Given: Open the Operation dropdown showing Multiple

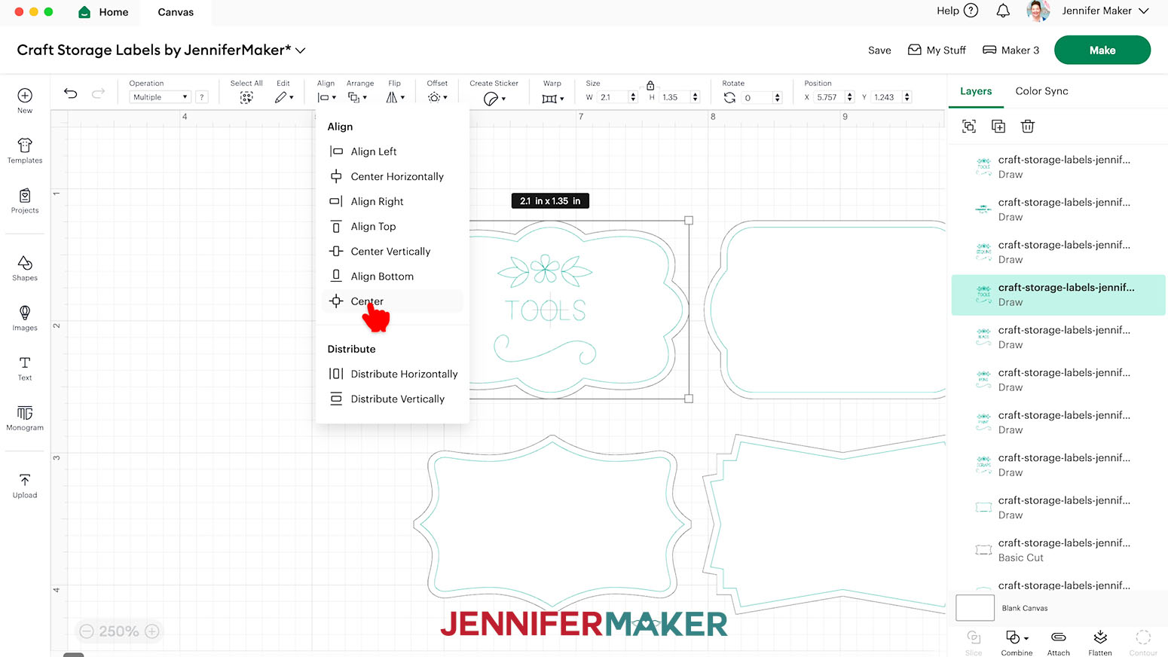Looking at the screenshot, I should [x=160, y=97].
